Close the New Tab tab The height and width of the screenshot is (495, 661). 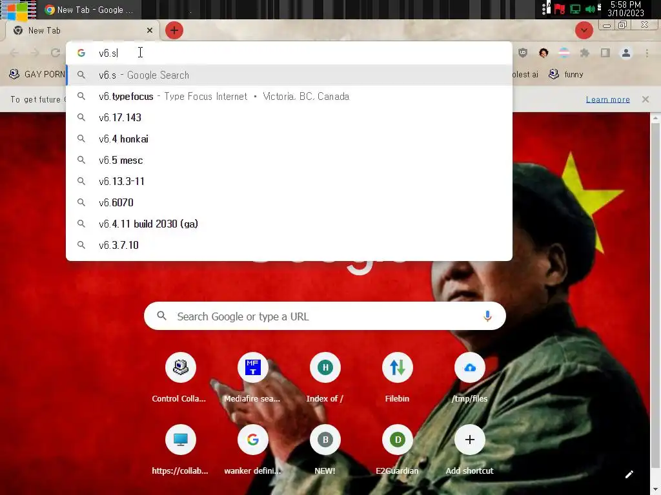point(150,30)
